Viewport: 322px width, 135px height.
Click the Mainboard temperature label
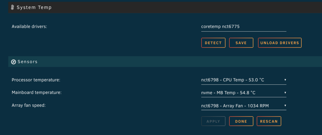[37, 92]
